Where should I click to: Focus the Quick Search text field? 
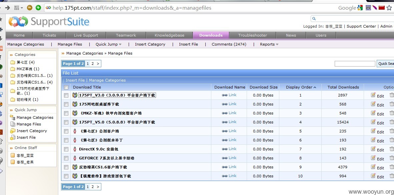coord(355,64)
